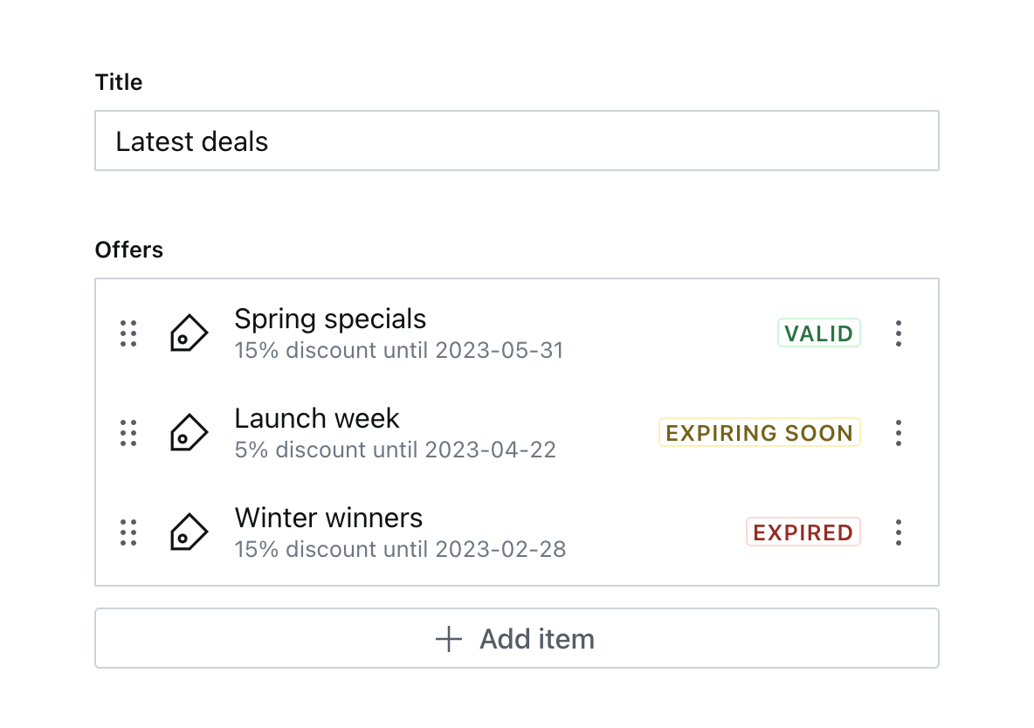Open the three-dot menu for Winter winners
The image size is (1034, 728).
click(x=899, y=532)
